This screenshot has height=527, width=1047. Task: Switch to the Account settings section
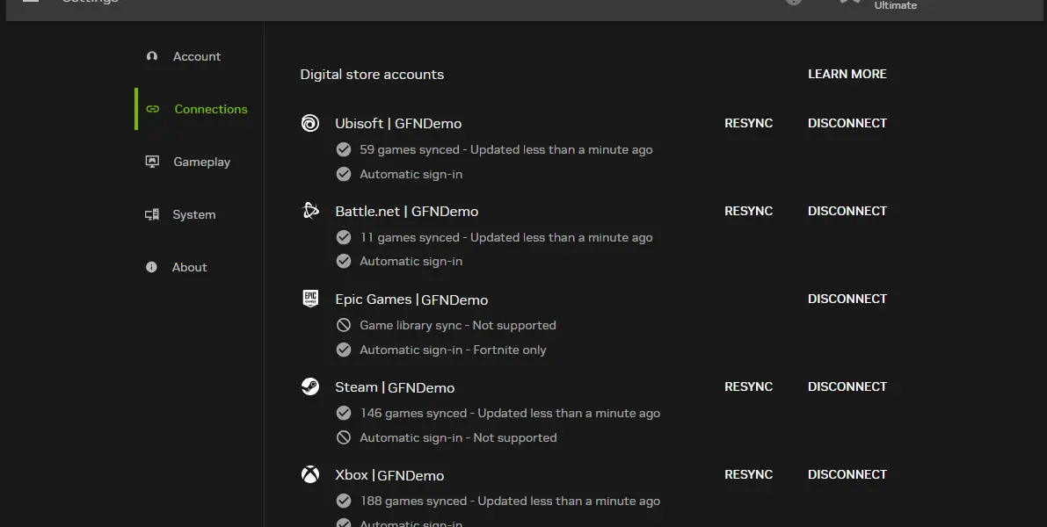point(197,55)
